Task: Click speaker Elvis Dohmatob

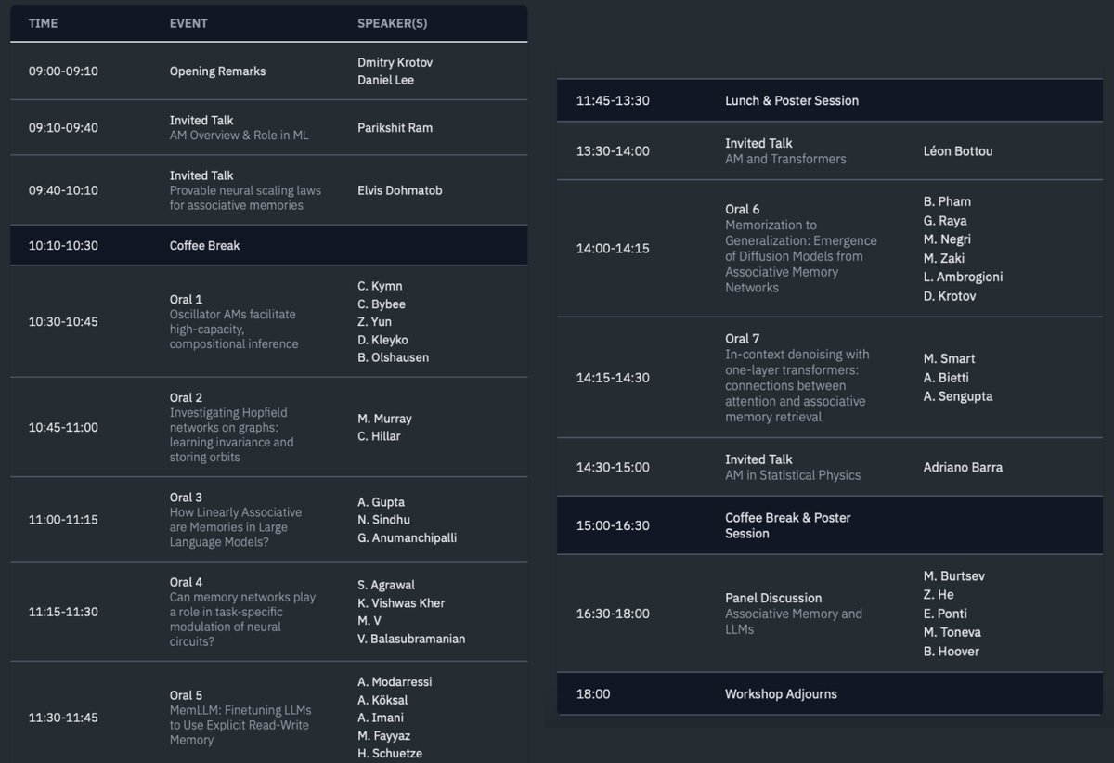Action: coord(400,190)
